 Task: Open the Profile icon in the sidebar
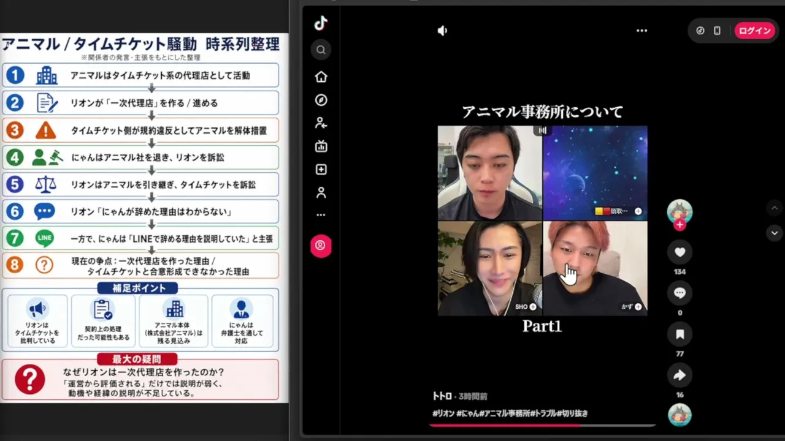point(321,193)
